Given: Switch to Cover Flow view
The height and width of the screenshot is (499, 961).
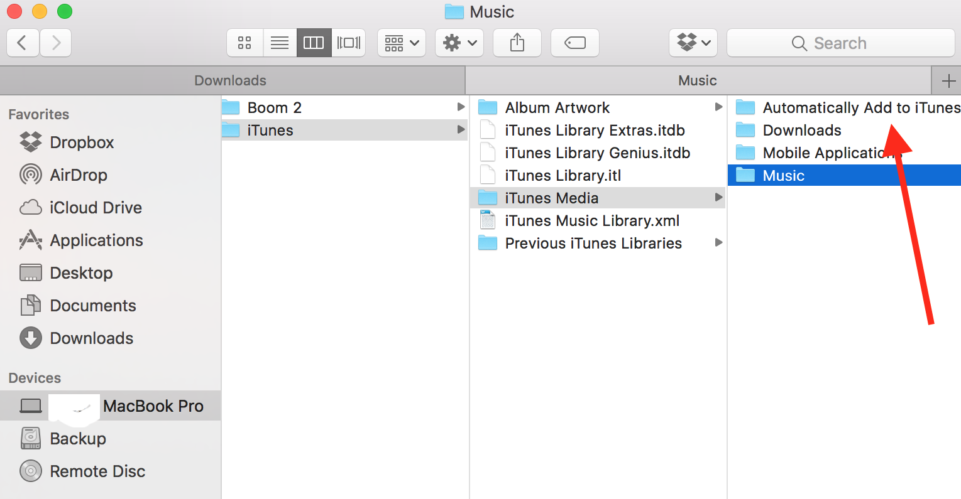Looking at the screenshot, I should click(348, 43).
